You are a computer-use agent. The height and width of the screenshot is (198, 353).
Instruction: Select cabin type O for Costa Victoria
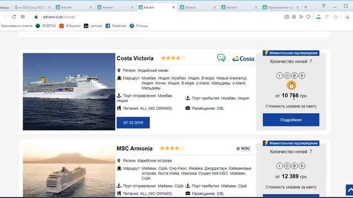[x=287, y=76]
